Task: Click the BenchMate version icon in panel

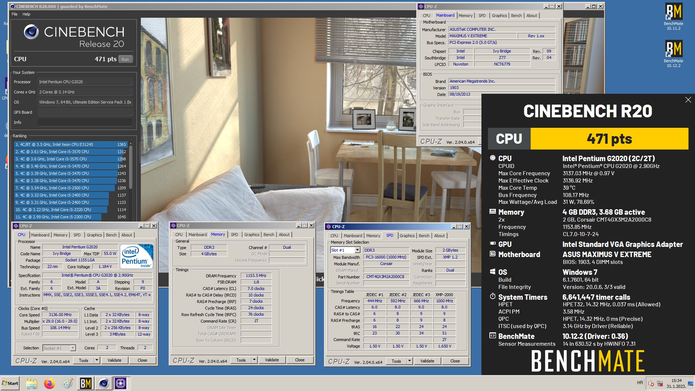Action: [493, 336]
